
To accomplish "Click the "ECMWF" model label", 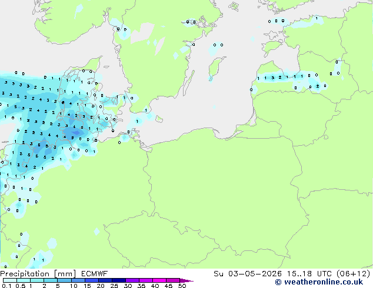I will (x=94, y=274).
